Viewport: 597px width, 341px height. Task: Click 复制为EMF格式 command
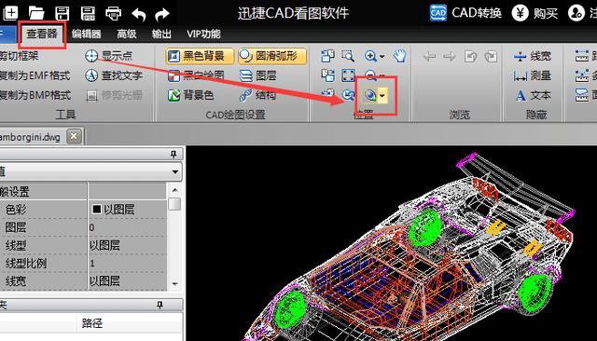(35, 75)
